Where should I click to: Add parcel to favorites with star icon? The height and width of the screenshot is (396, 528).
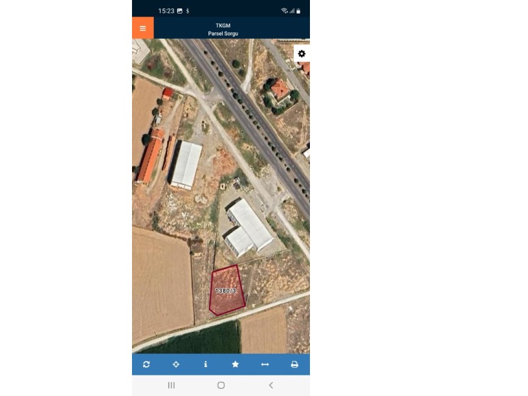point(236,364)
